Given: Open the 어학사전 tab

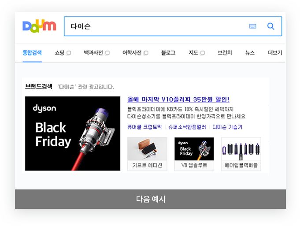Looking at the screenshot, I should [132, 52].
